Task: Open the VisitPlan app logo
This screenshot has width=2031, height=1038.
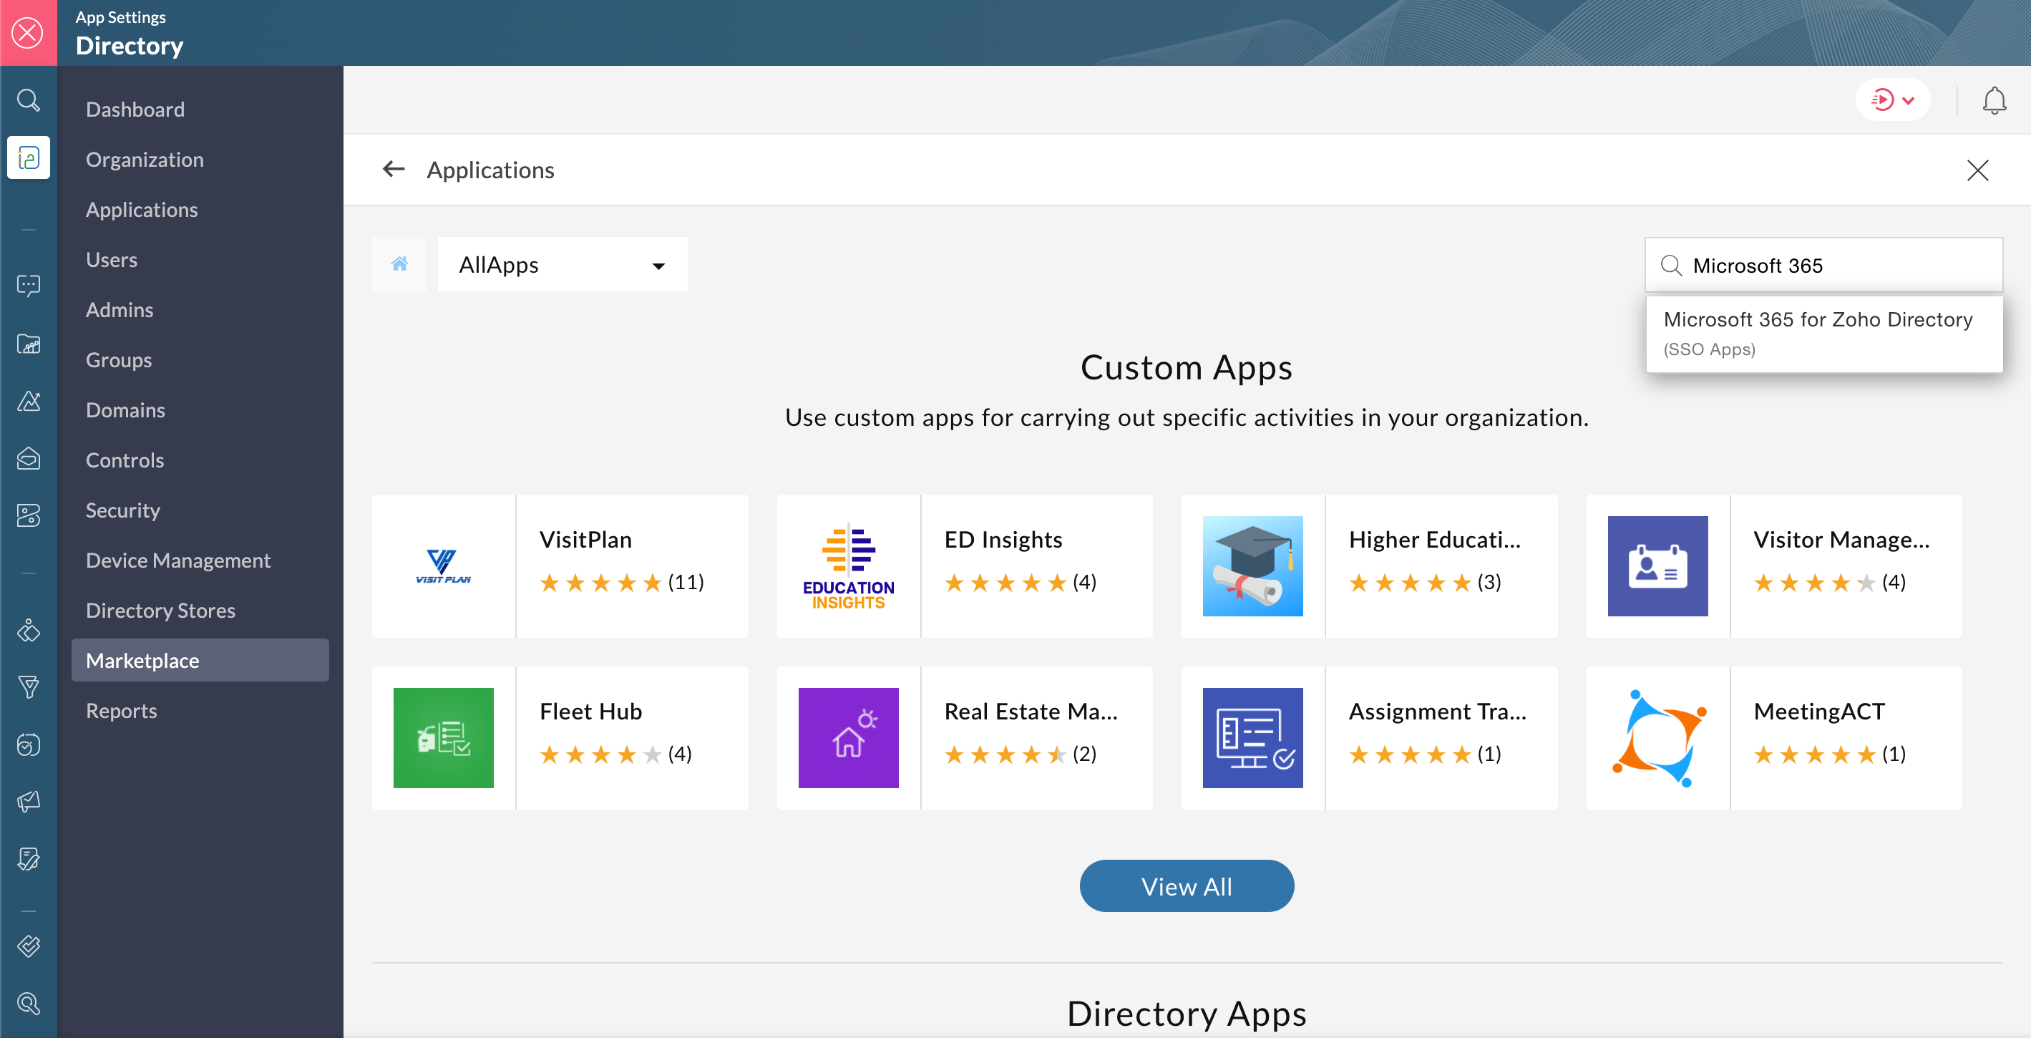Action: click(x=443, y=566)
